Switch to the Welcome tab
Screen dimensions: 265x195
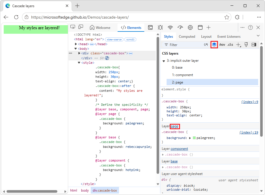tap(100, 27)
